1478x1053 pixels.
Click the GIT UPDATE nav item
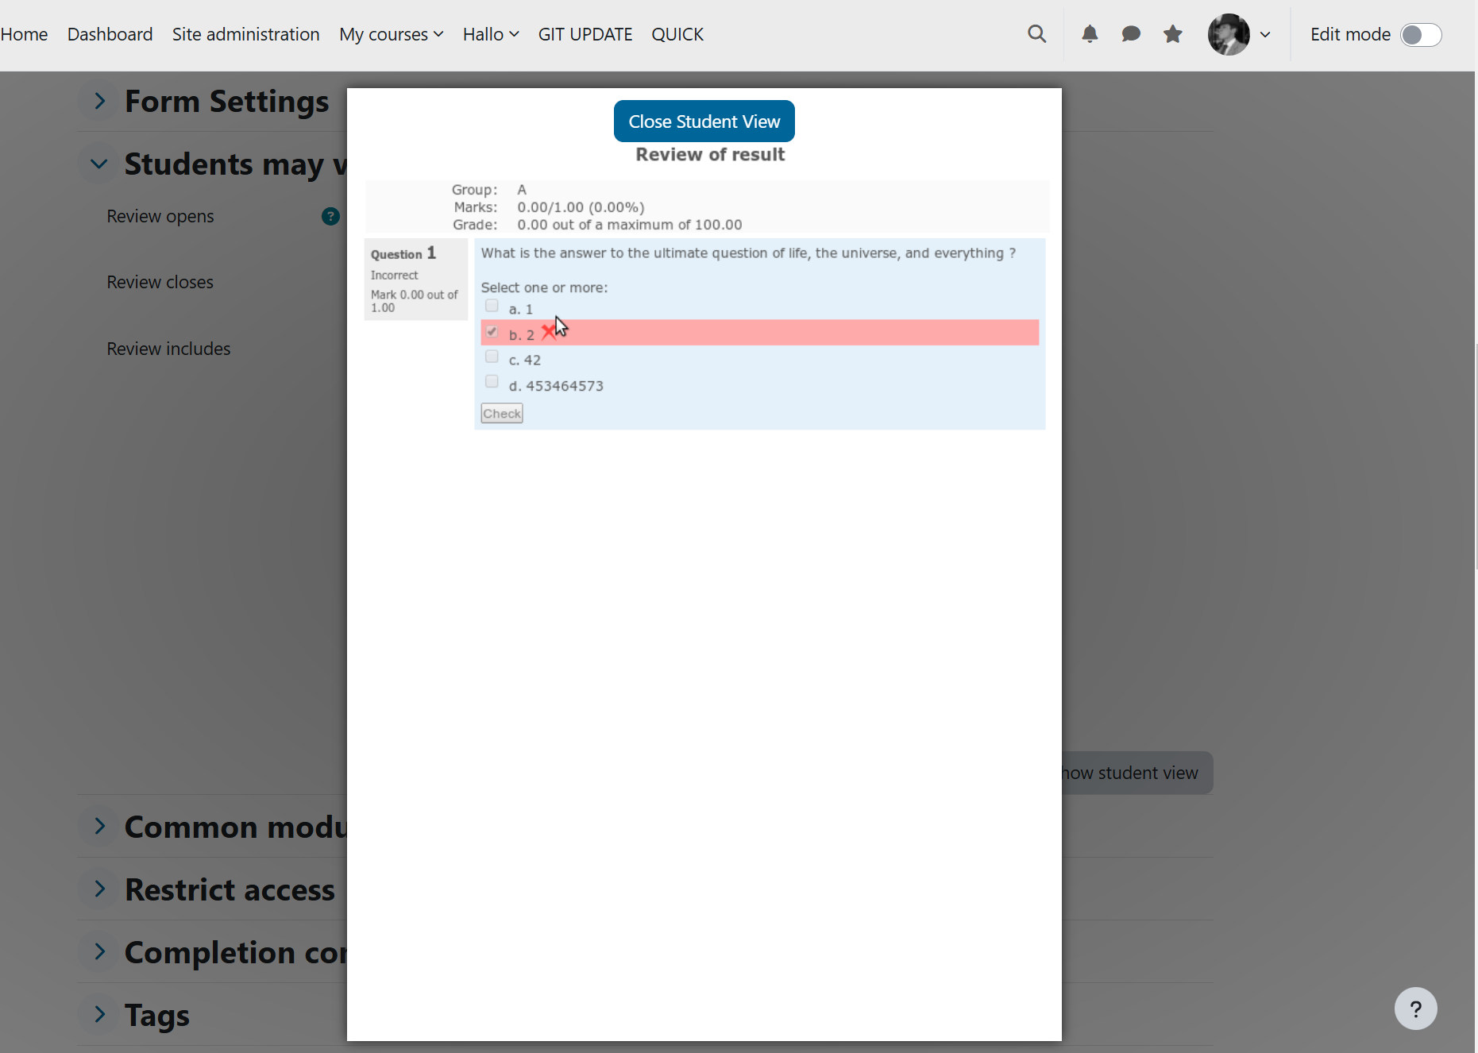tap(585, 34)
